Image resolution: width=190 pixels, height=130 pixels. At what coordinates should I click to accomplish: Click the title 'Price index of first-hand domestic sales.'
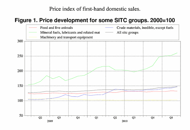(95, 9)
